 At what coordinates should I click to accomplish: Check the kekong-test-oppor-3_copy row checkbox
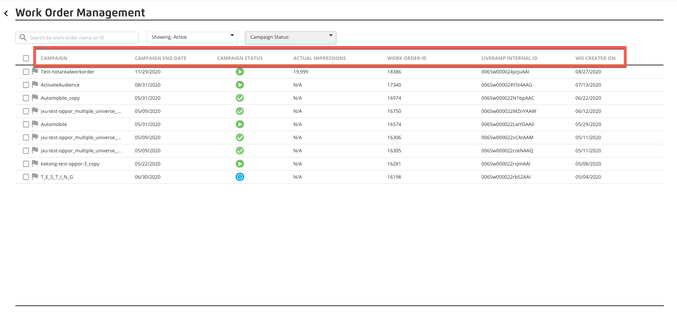(26, 164)
